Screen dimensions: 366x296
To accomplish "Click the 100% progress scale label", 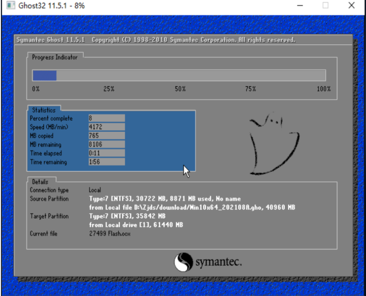I will tap(324, 89).
